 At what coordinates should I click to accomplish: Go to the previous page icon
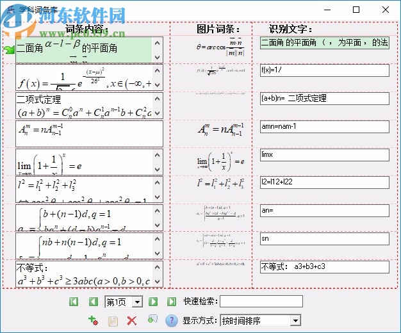[x=94, y=302]
